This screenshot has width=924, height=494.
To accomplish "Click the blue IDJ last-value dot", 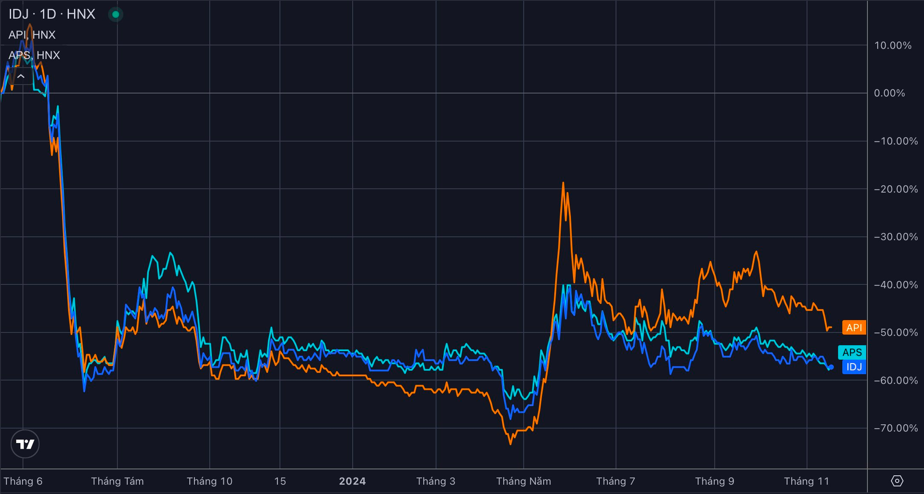I will click(831, 367).
